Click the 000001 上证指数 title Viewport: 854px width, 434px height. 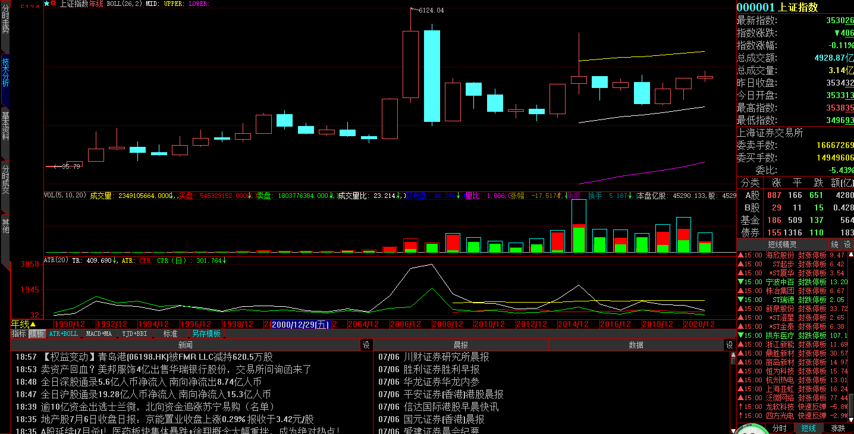pyautogui.click(x=777, y=7)
